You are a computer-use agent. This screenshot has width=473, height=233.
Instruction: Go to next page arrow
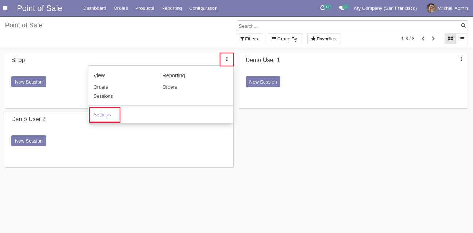coord(433,39)
